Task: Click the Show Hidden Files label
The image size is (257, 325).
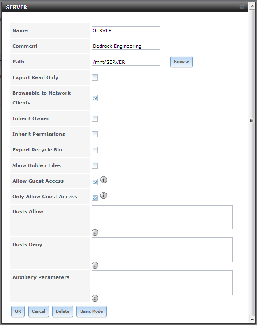Action: tap(37, 165)
